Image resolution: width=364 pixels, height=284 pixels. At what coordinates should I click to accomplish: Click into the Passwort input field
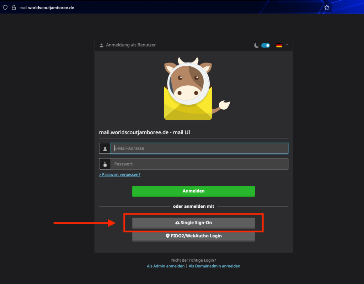(x=199, y=164)
